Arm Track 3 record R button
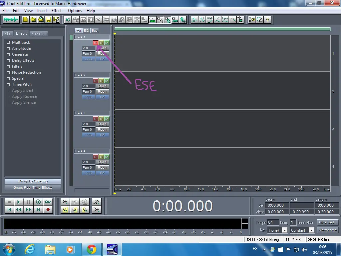The width and height of the screenshot is (341, 256). coord(95,119)
